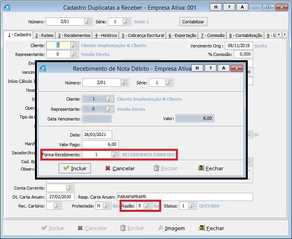Click the ? help button in Recebimento dialog
This screenshot has height=239, width=292.
[211, 68]
